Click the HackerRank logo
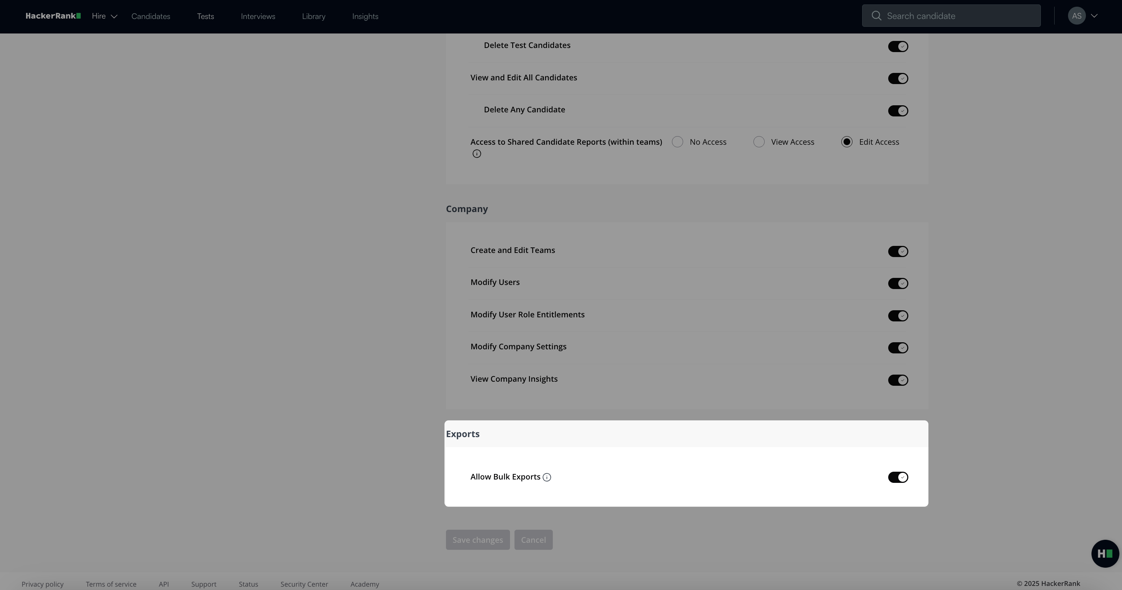Viewport: 1122px width, 590px height. click(53, 16)
